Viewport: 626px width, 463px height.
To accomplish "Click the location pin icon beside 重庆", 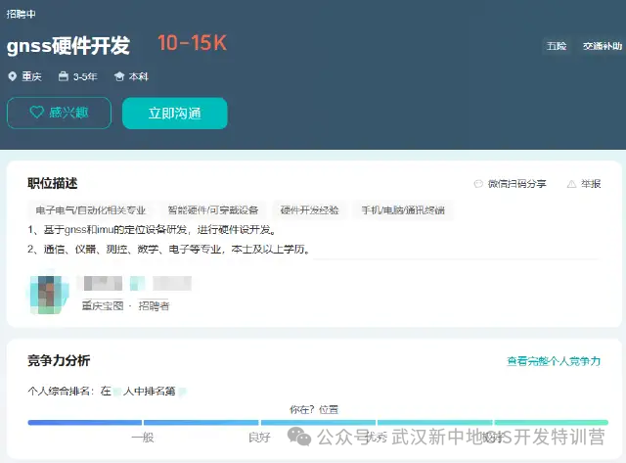I will [x=13, y=76].
